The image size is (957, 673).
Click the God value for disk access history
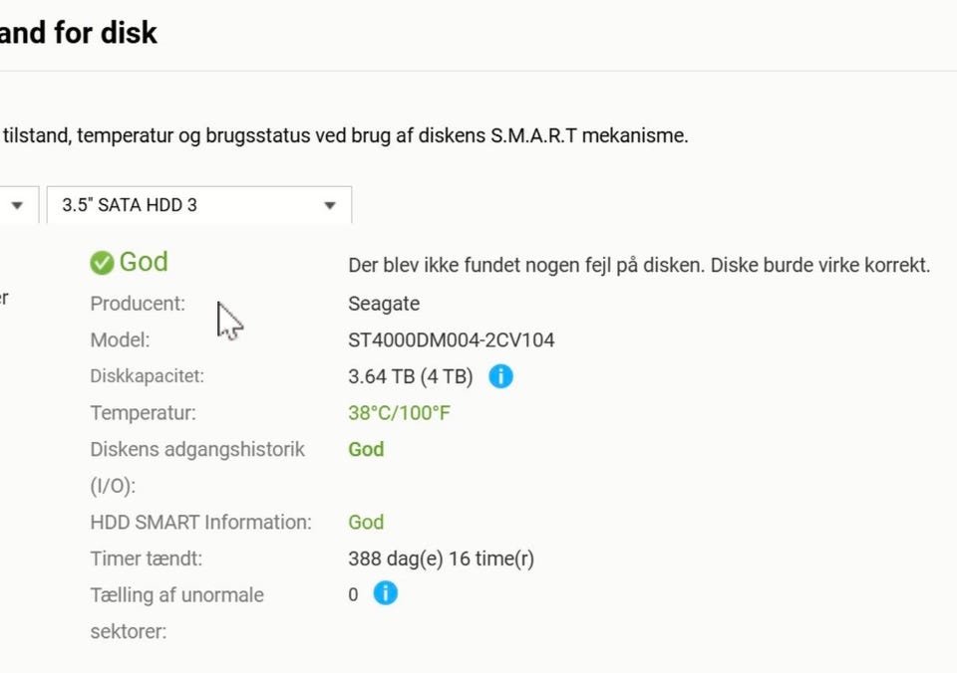coord(366,449)
